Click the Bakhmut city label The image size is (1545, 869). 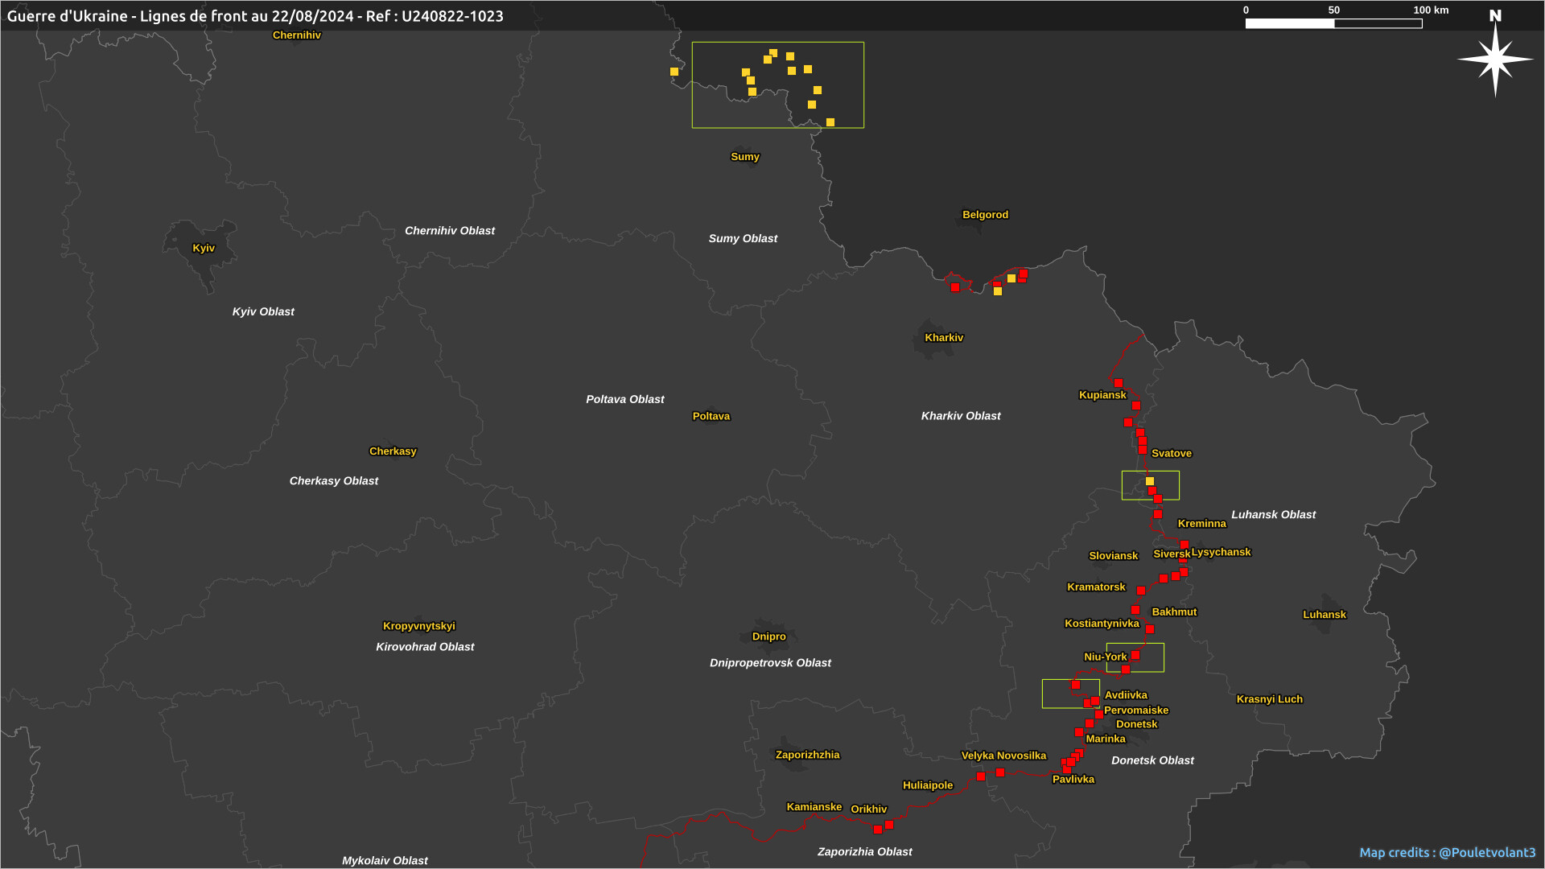coord(1174,612)
